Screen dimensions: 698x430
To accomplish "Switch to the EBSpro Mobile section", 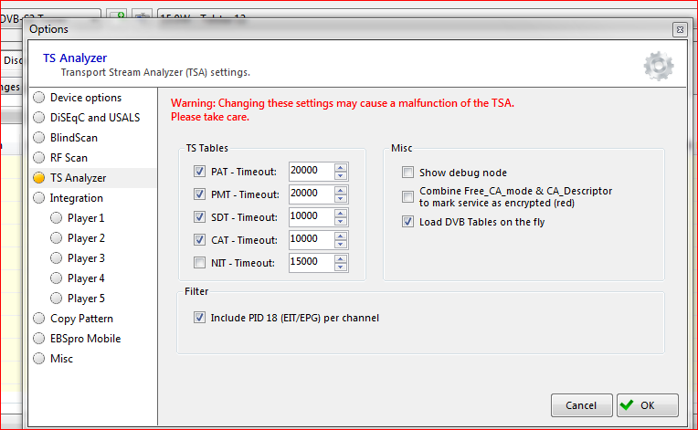I will point(85,339).
